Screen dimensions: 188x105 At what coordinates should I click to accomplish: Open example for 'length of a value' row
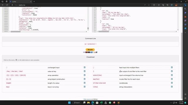pyautogui.click(x=85, y=83)
